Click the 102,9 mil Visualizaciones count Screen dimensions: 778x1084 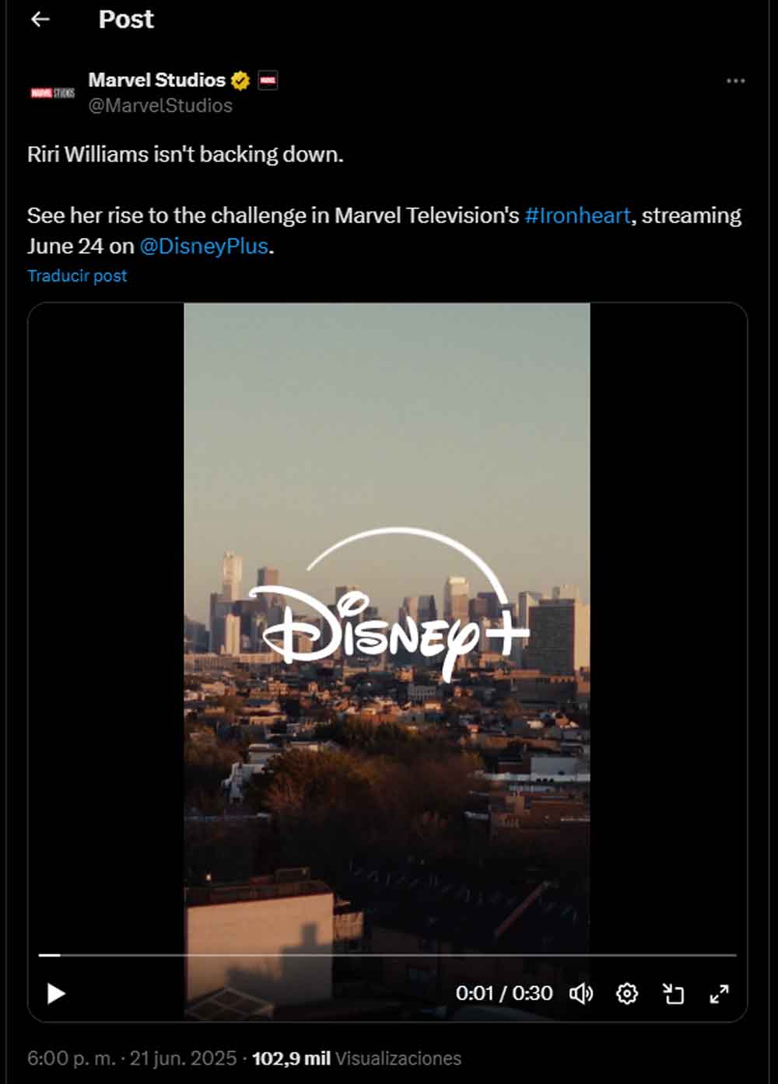point(356,1058)
